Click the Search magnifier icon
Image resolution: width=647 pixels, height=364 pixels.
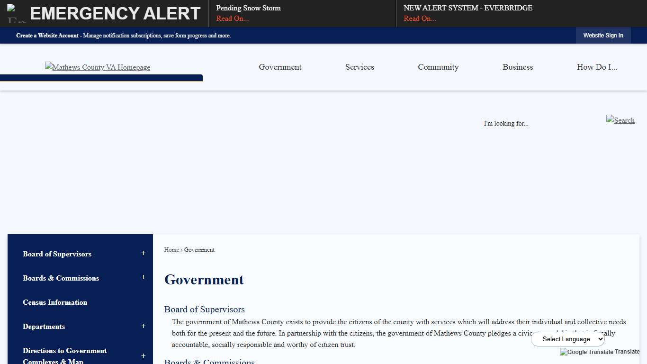coord(620,120)
